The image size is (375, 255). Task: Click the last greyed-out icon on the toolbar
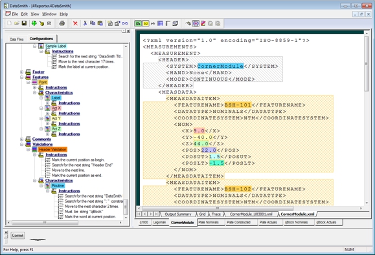[218, 23]
